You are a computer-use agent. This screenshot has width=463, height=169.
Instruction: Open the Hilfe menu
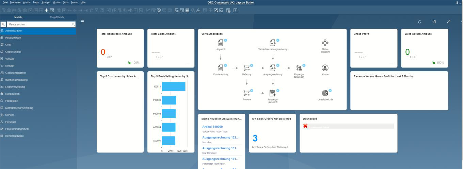(83, 2)
